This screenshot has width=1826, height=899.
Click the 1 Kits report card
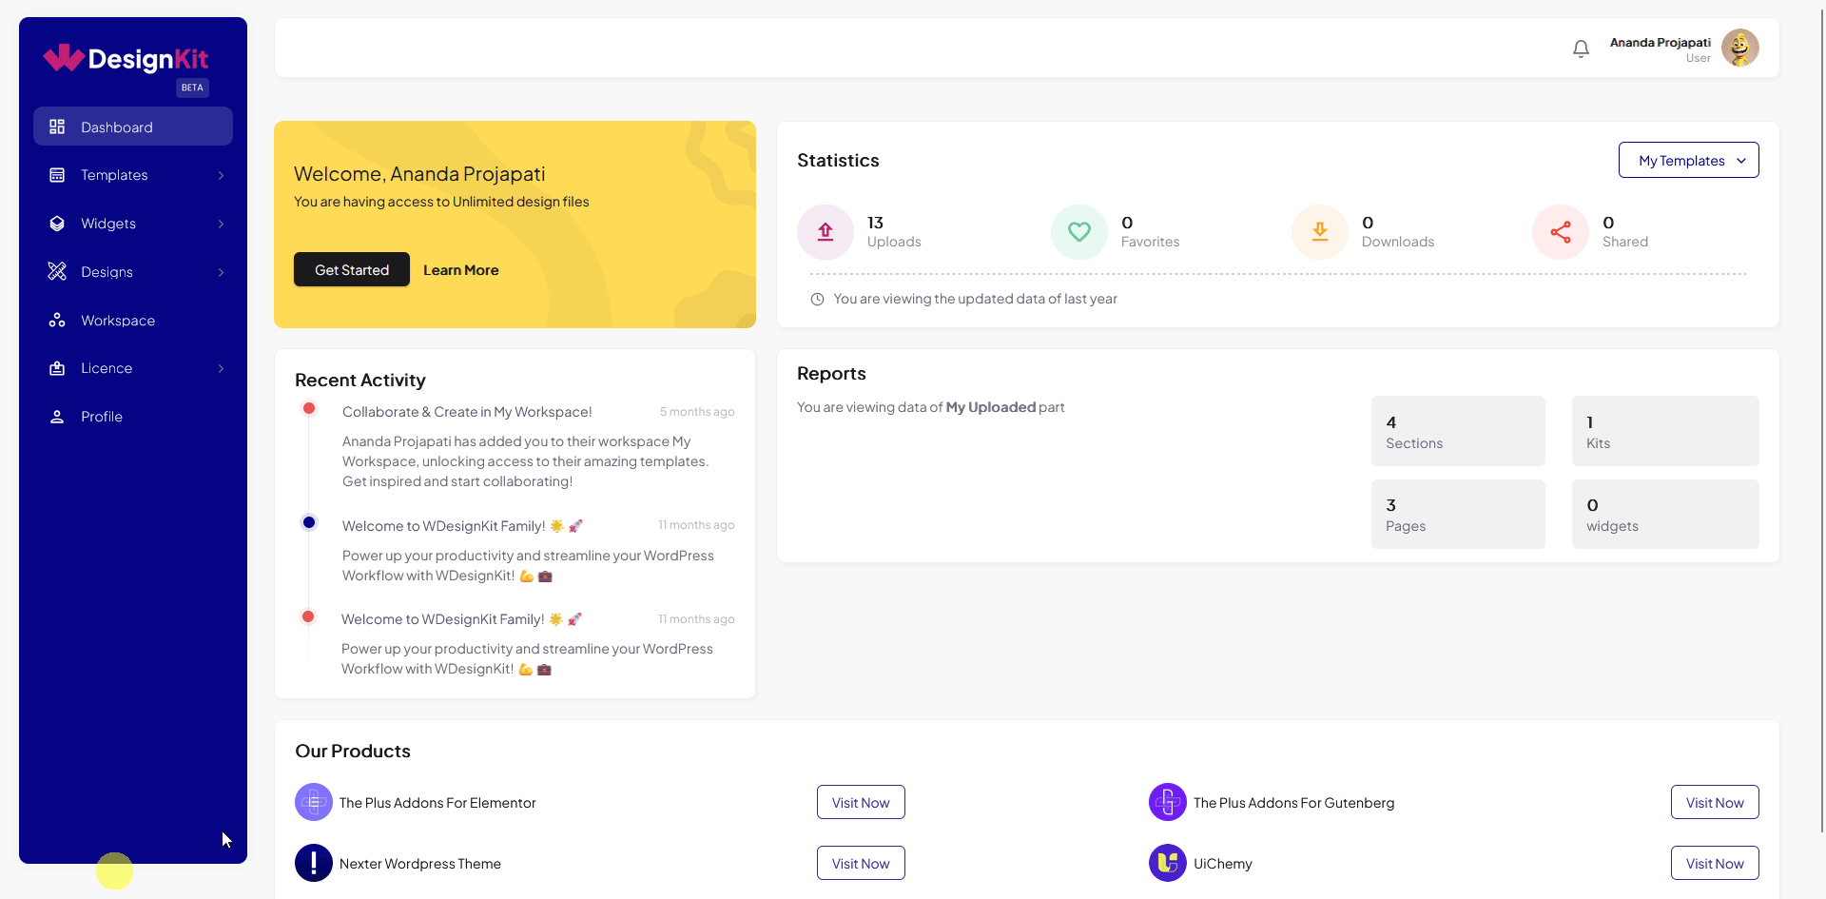1665,431
